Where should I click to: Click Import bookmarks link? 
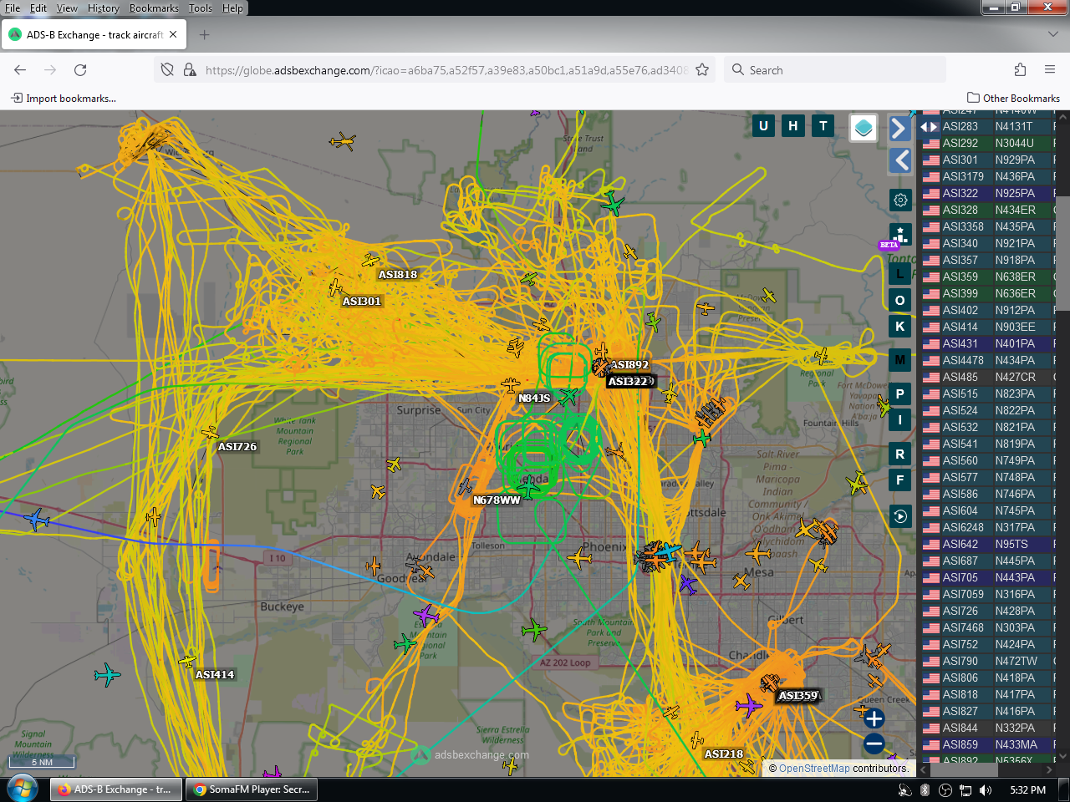click(x=64, y=99)
